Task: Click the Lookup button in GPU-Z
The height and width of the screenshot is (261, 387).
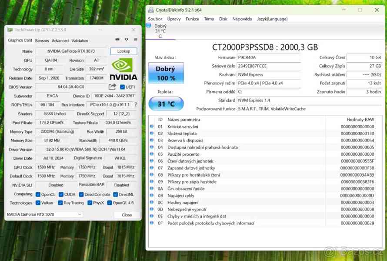Action: pos(123,51)
